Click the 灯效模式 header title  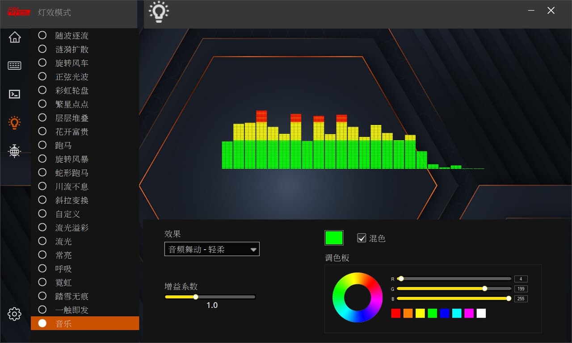(x=55, y=12)
